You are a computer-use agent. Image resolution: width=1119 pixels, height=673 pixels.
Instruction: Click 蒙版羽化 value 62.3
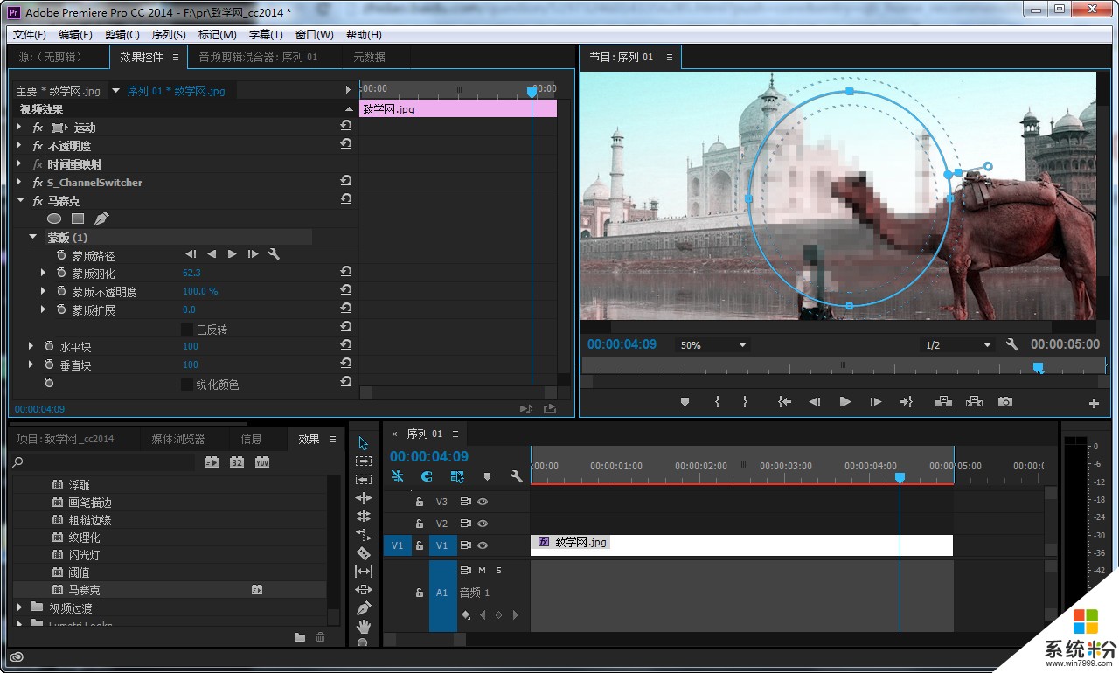(191, 273)
